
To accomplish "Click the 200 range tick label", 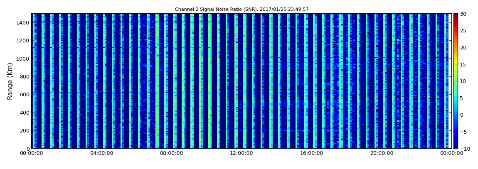I will (x=25, y=130).
